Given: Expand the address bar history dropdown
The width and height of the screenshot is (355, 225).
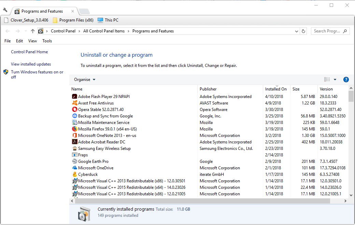Looking at the screenshot, I should coord(296,31).
